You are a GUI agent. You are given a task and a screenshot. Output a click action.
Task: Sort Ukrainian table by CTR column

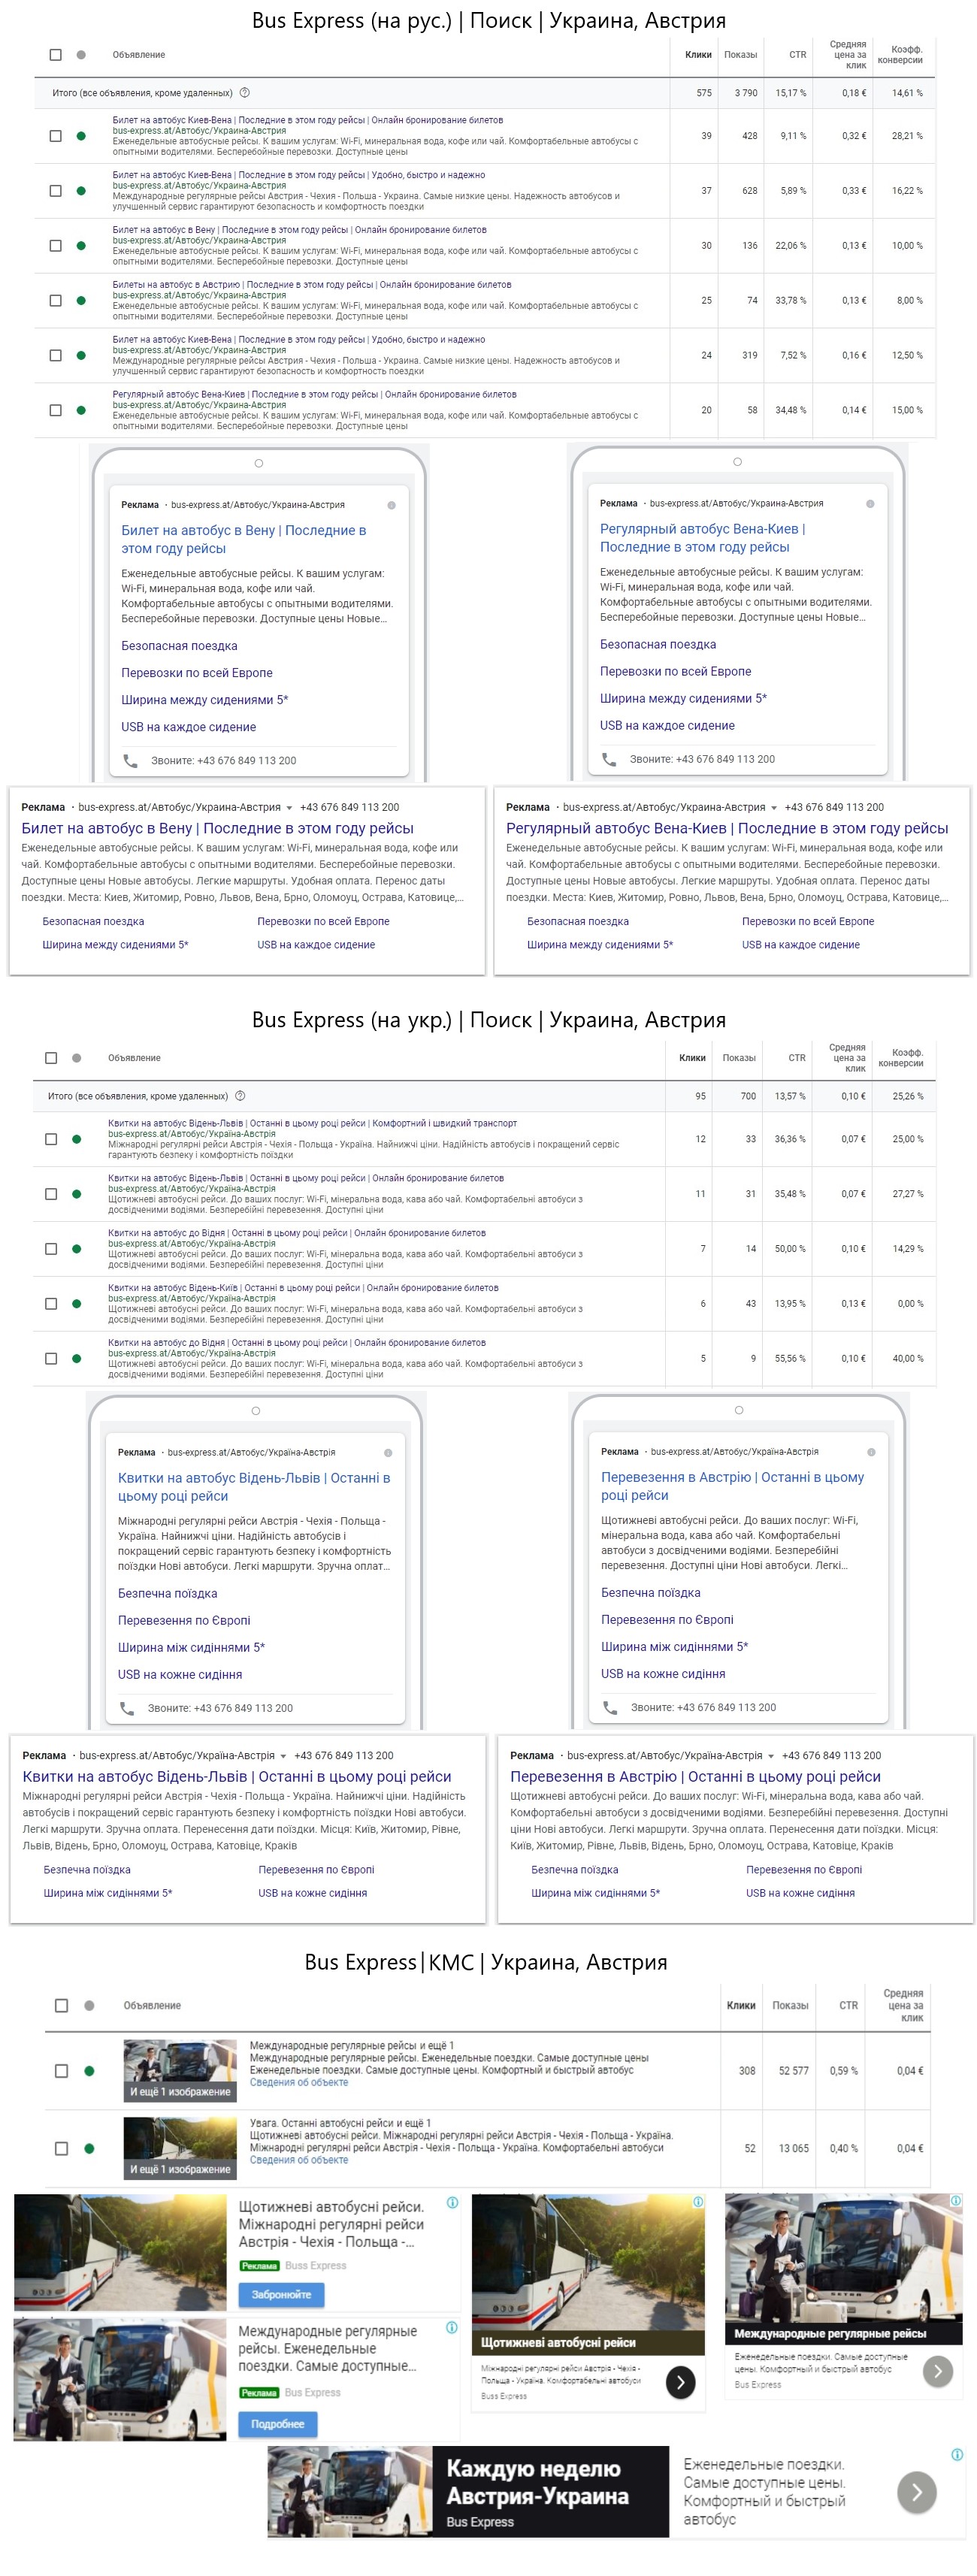[x=797, y=1058]
